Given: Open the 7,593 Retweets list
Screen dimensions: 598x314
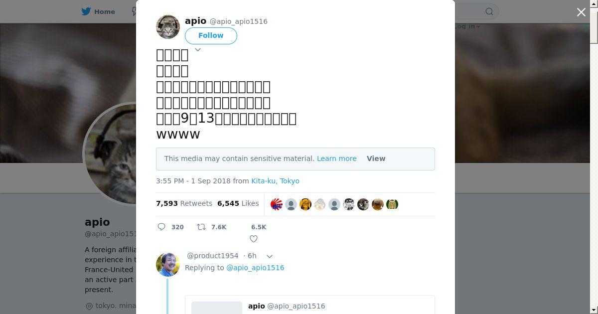Looking at the screenshot, I should [184, 203].
